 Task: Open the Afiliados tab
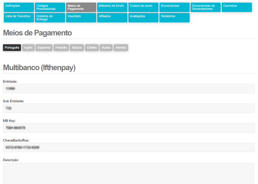click(112, 18)
